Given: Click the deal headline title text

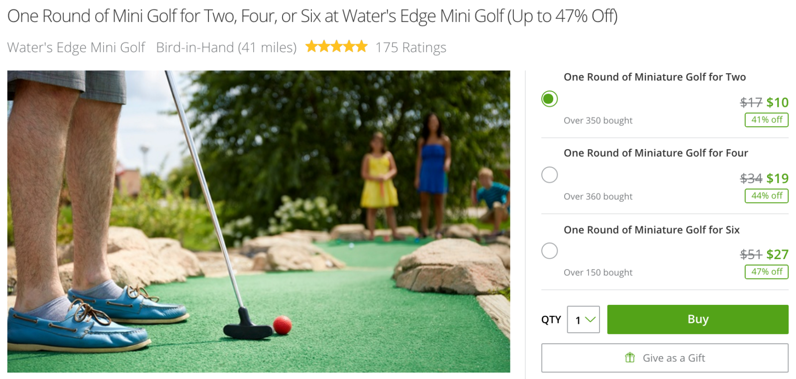Looking at the screenshot, I should pos(312,16).
